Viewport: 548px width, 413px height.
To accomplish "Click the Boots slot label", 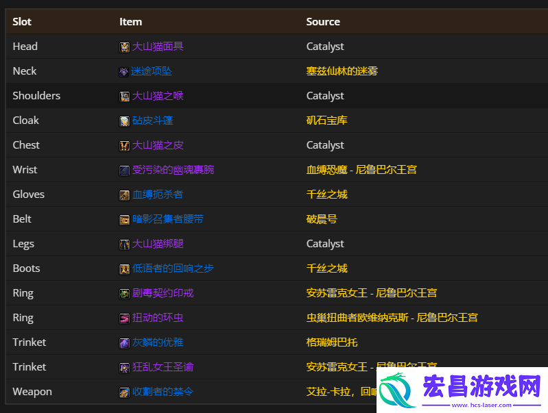I will 26,268.
